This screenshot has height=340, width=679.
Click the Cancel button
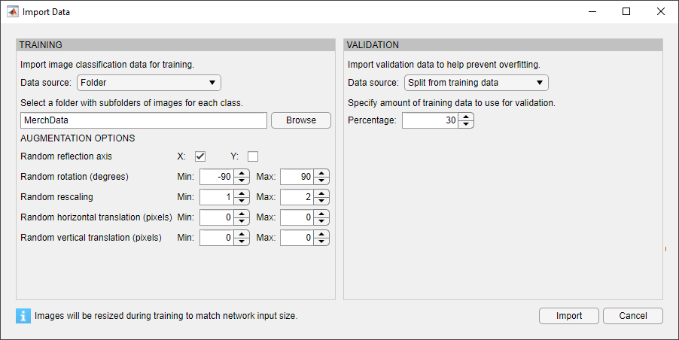tap(632, 316)
